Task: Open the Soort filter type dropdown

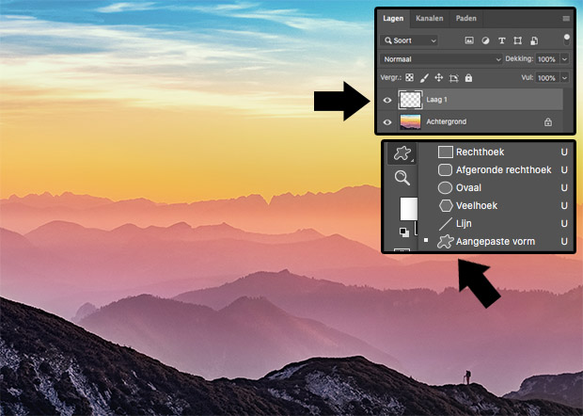Action: pos(410,40)
